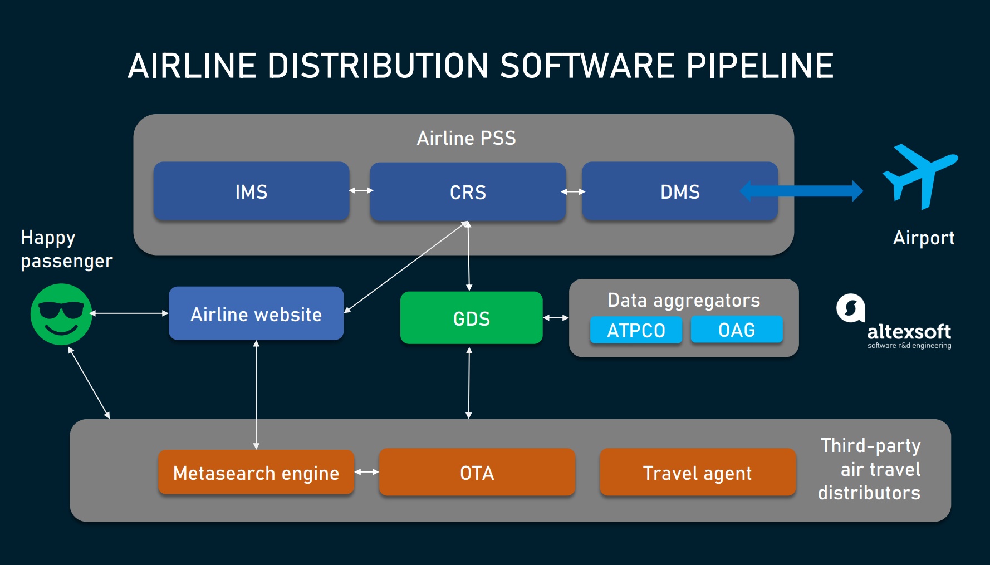990x565 pixels.
Task: Select the OAG data aggregator
Action: coord(736,330)
